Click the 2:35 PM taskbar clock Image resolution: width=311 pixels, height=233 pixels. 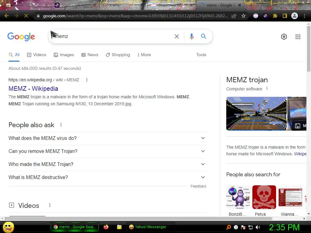click(x=284, y=227)
